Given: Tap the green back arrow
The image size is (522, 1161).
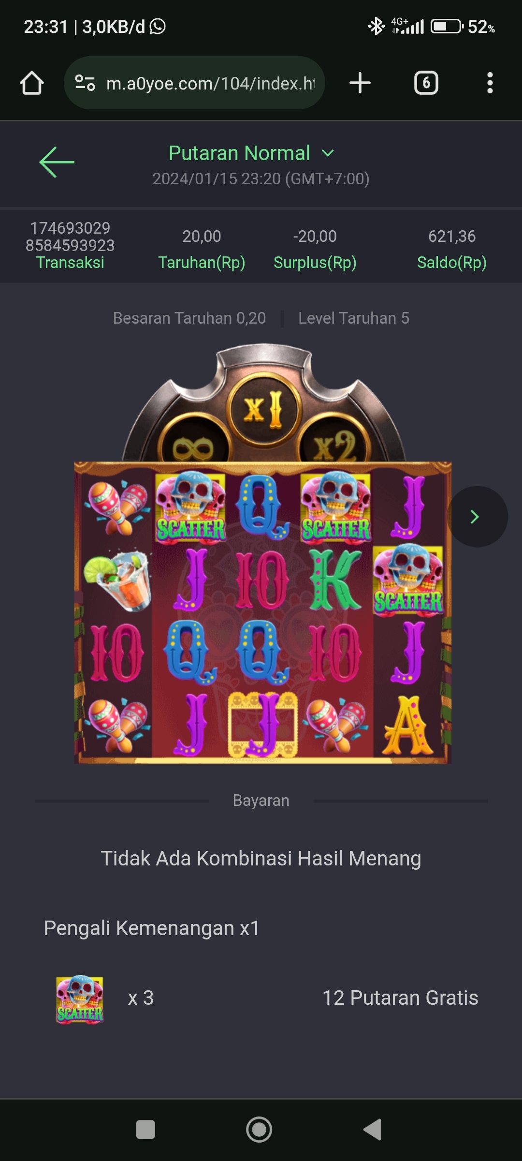Looking at the screenshot, I should tap(57, 162).
